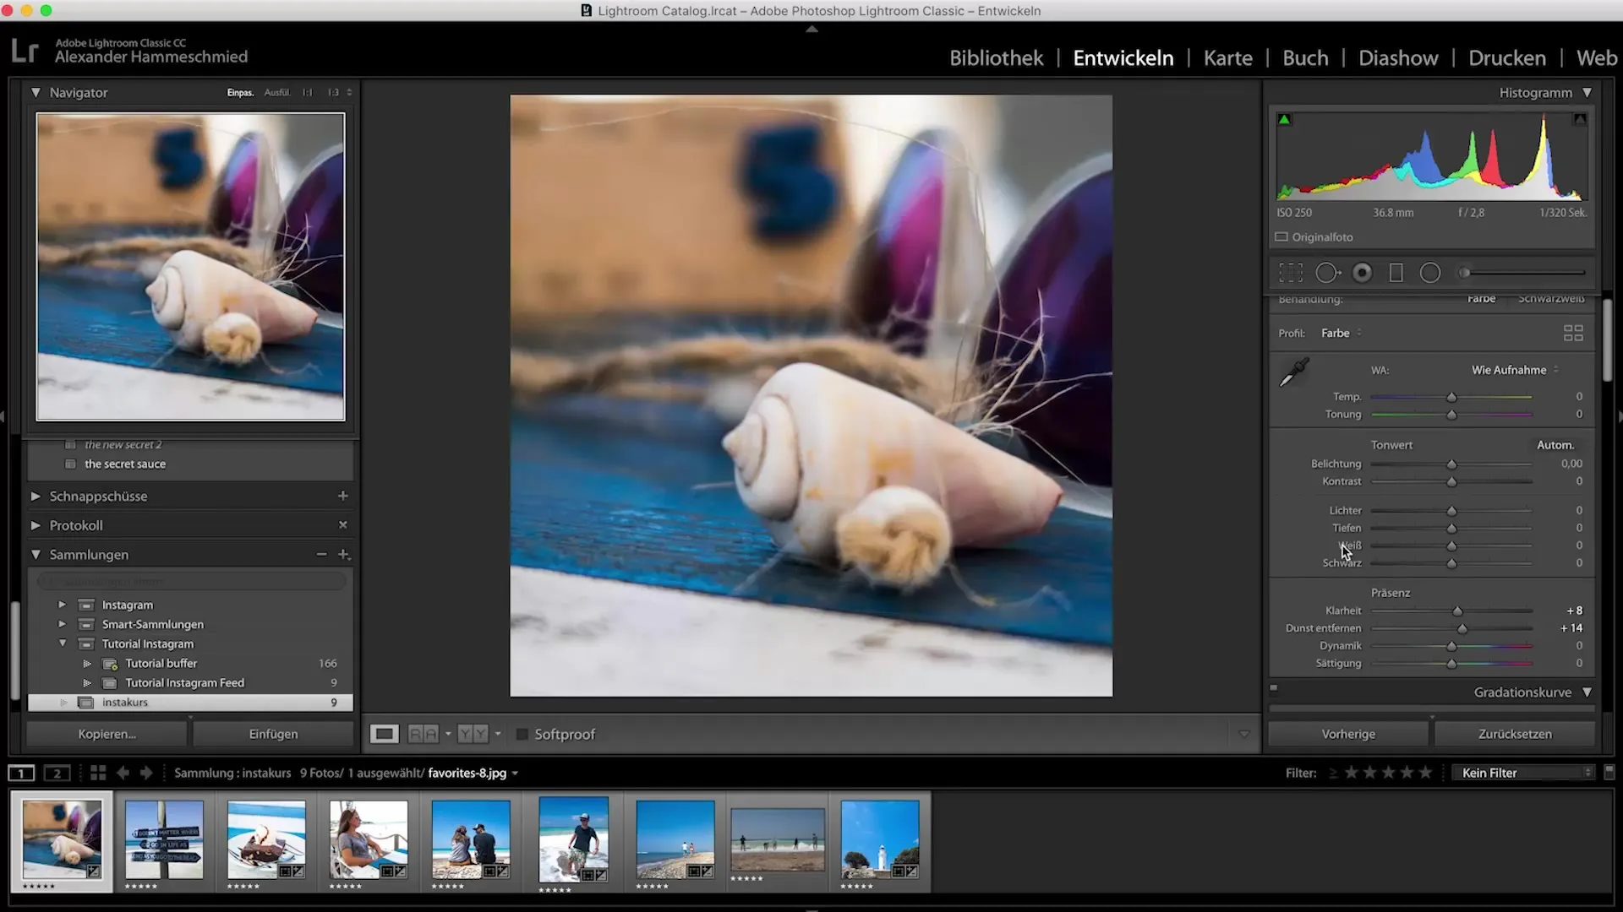
Task: Select the red eye correction tool
Action: [1363, 273]
